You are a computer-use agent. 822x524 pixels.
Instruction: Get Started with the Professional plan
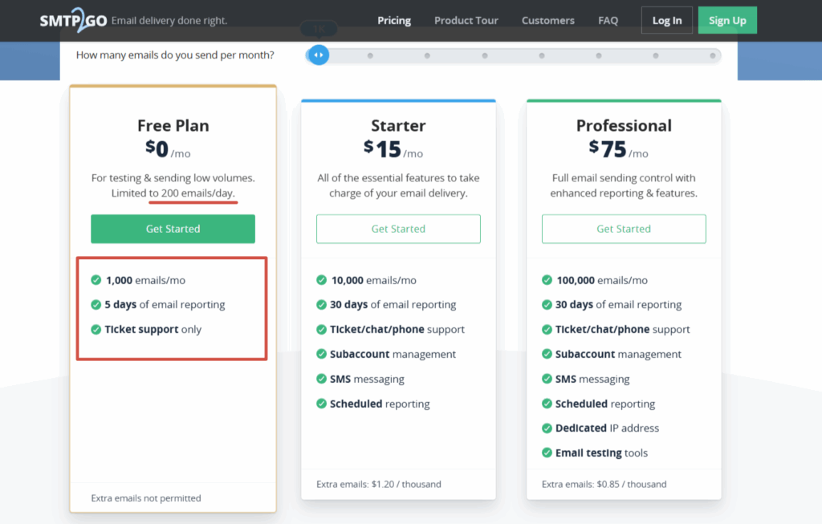[x=624, y=229]
